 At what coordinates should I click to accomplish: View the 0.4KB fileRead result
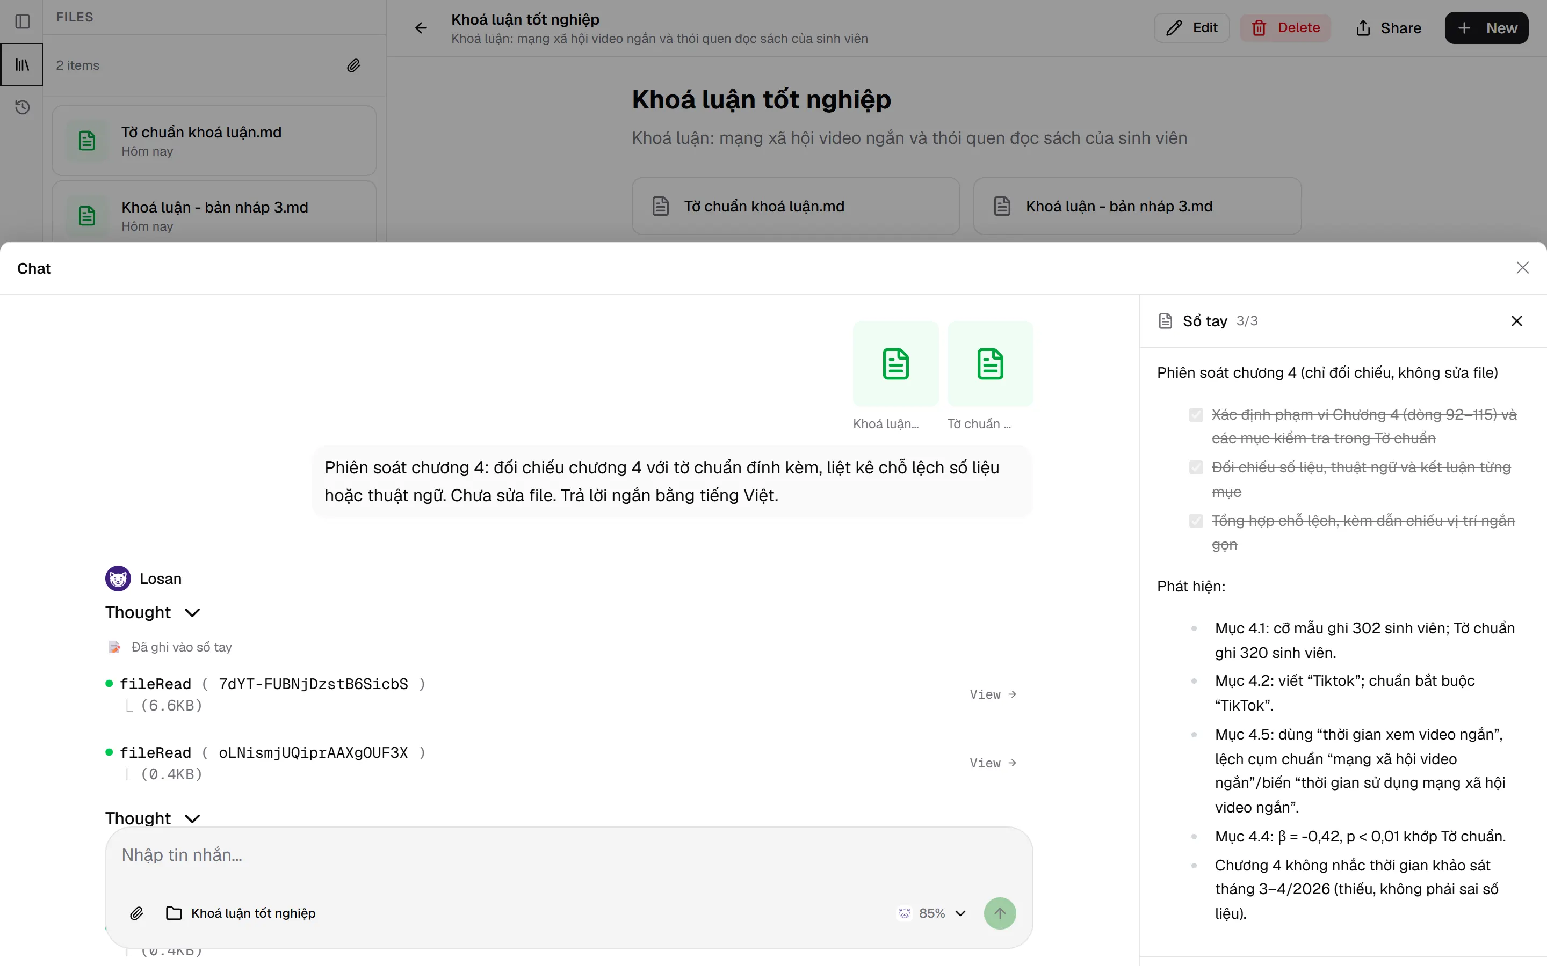(993, 763)
